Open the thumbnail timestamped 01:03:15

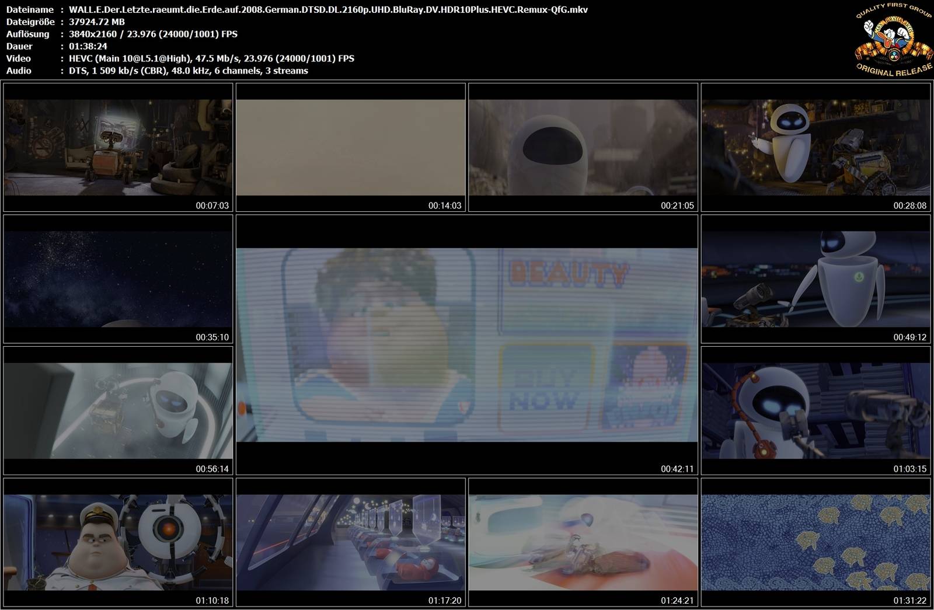(815, 410)
